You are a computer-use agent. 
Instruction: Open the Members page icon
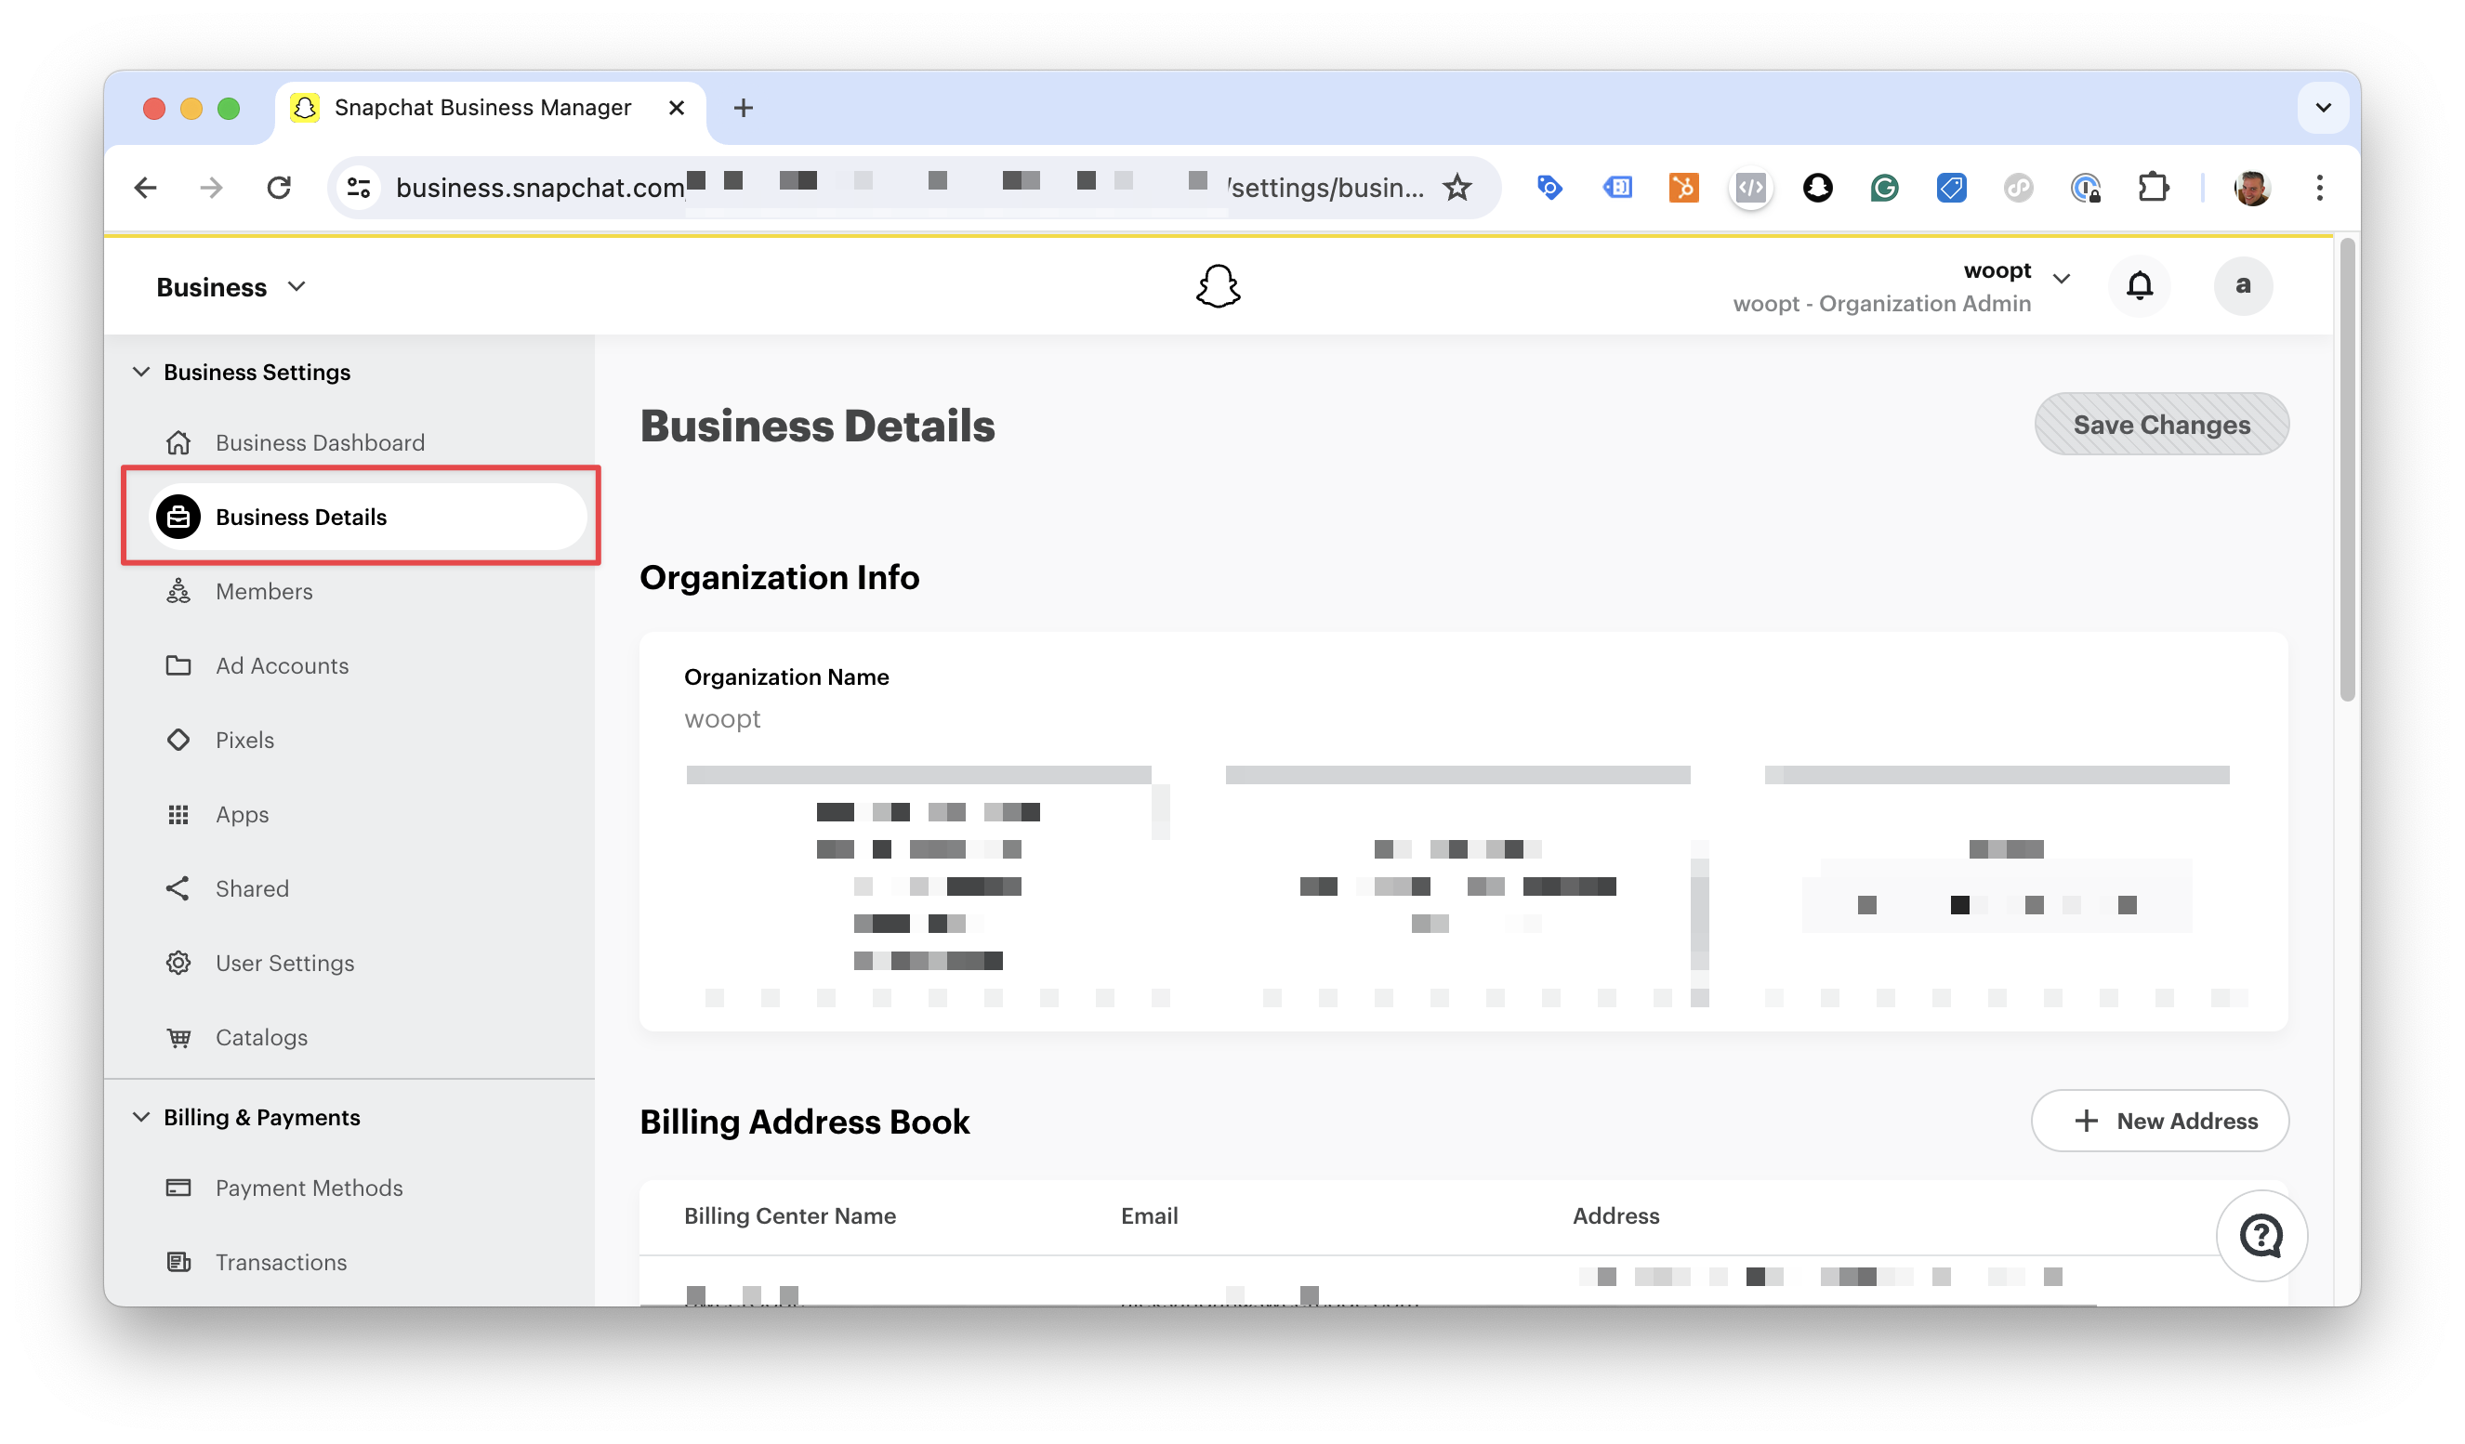tap(178, 592)
